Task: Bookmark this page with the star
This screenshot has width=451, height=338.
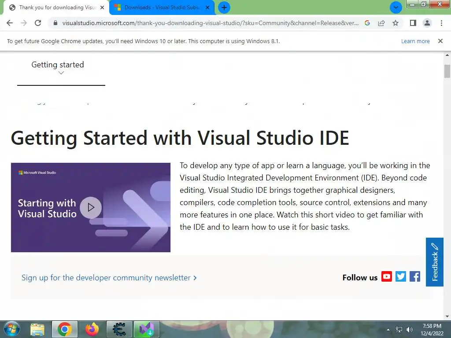Action: pyautogui.click(x=396, y=23)
